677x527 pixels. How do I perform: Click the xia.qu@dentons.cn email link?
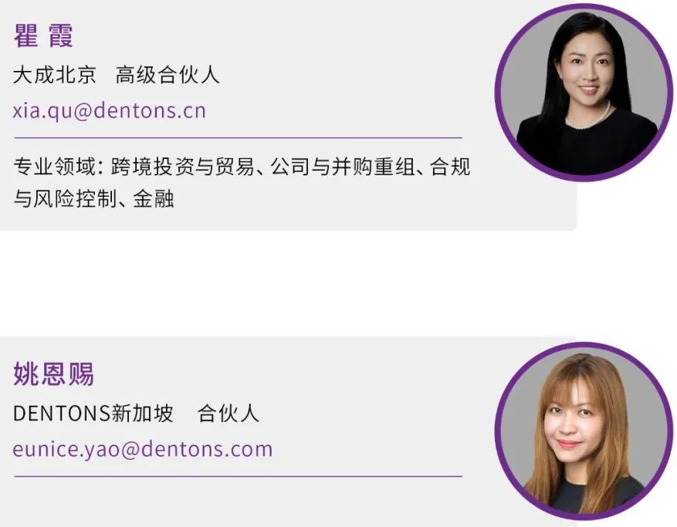110,110
